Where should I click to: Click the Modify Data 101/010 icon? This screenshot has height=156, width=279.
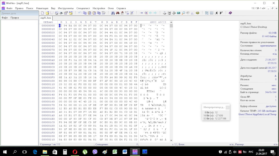[103, 13]
